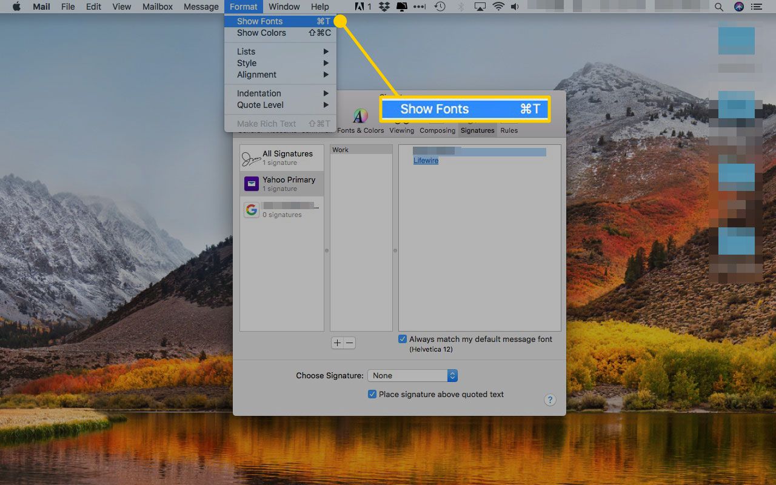
Task: Click the Lifewire link in signature
Action: pos(426,161)
